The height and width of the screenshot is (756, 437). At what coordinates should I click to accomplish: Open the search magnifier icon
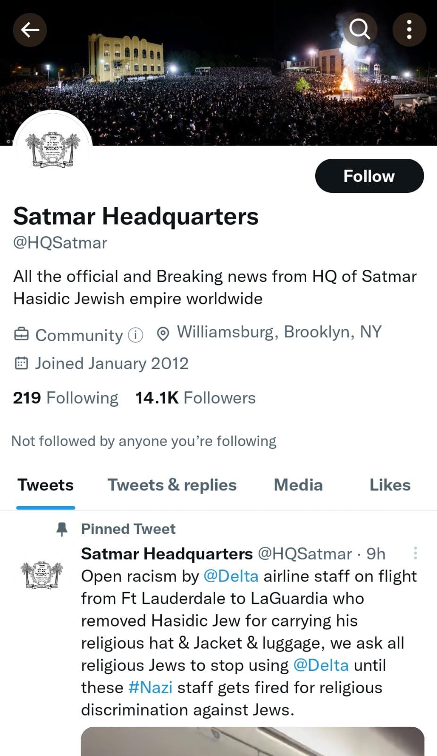(360, 29)
